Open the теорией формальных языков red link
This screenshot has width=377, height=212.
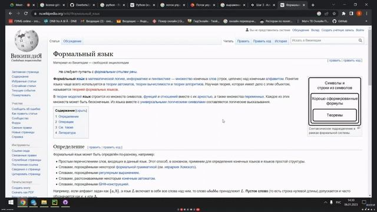(x=95, y=90)
